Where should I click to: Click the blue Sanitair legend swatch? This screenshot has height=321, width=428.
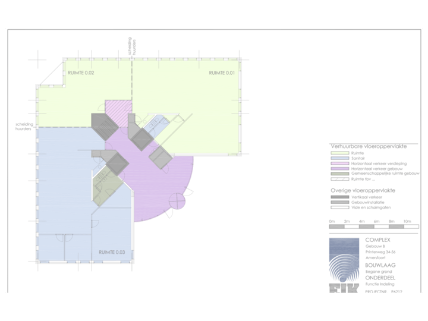click(x=340, y=159)
